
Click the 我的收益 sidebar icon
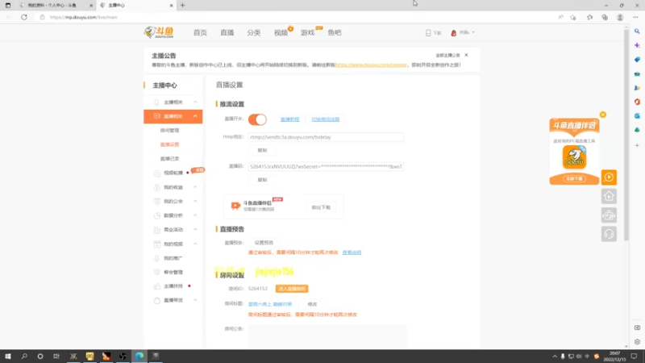156,187
